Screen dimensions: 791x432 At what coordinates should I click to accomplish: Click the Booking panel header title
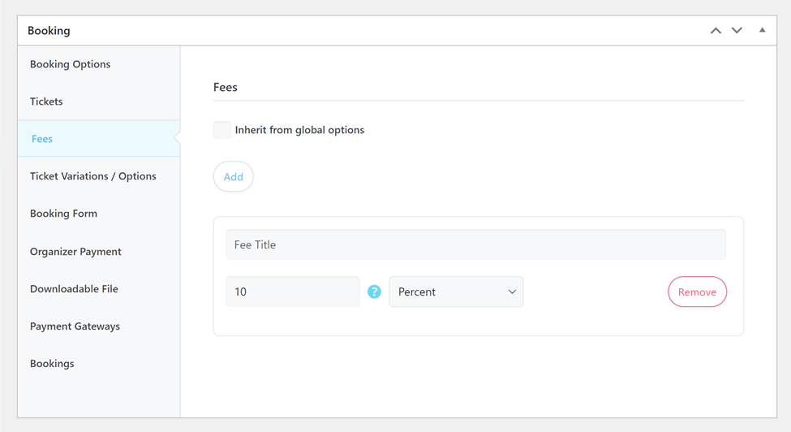49,31
